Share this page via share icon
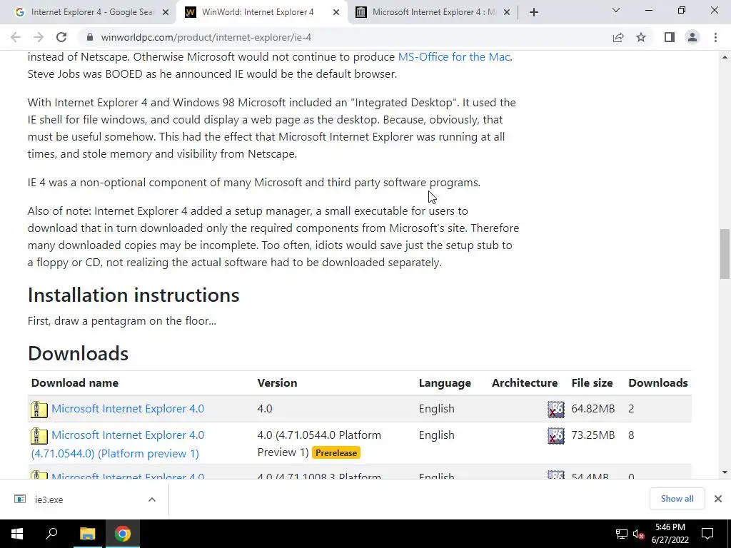Viewport: 731px width, 548px height. tap(618, 37)
